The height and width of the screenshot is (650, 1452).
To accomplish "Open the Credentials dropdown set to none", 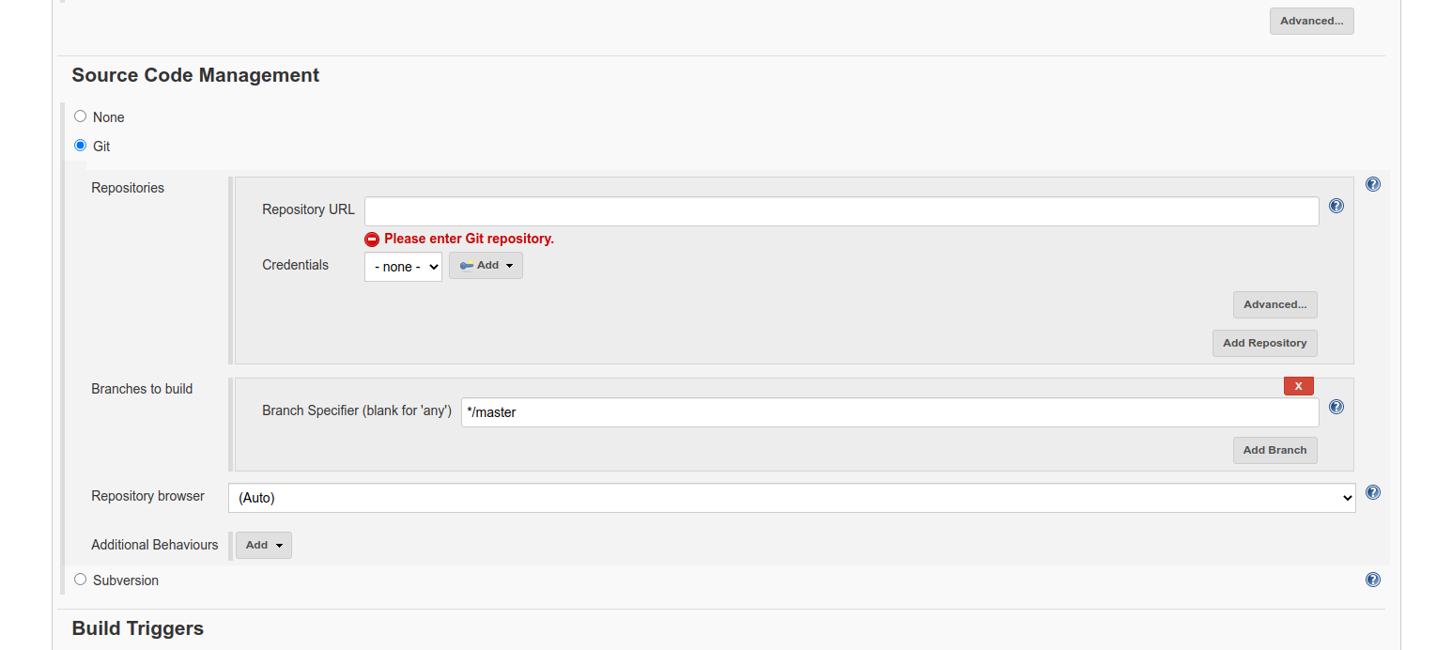I will (403, 267).
